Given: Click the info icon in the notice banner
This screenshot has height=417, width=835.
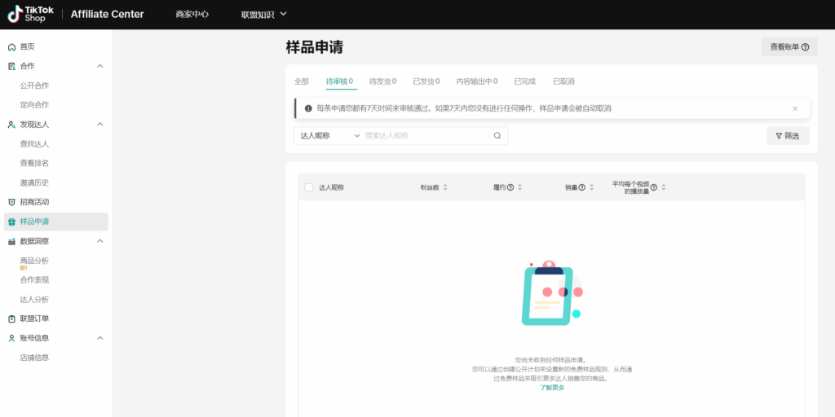Looking at the screenshot, I should [x=308, y=108].
